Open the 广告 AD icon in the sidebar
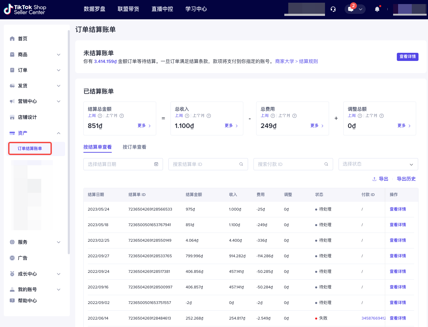The width and height of the screenshot is (428, 327). coord(12,258)
